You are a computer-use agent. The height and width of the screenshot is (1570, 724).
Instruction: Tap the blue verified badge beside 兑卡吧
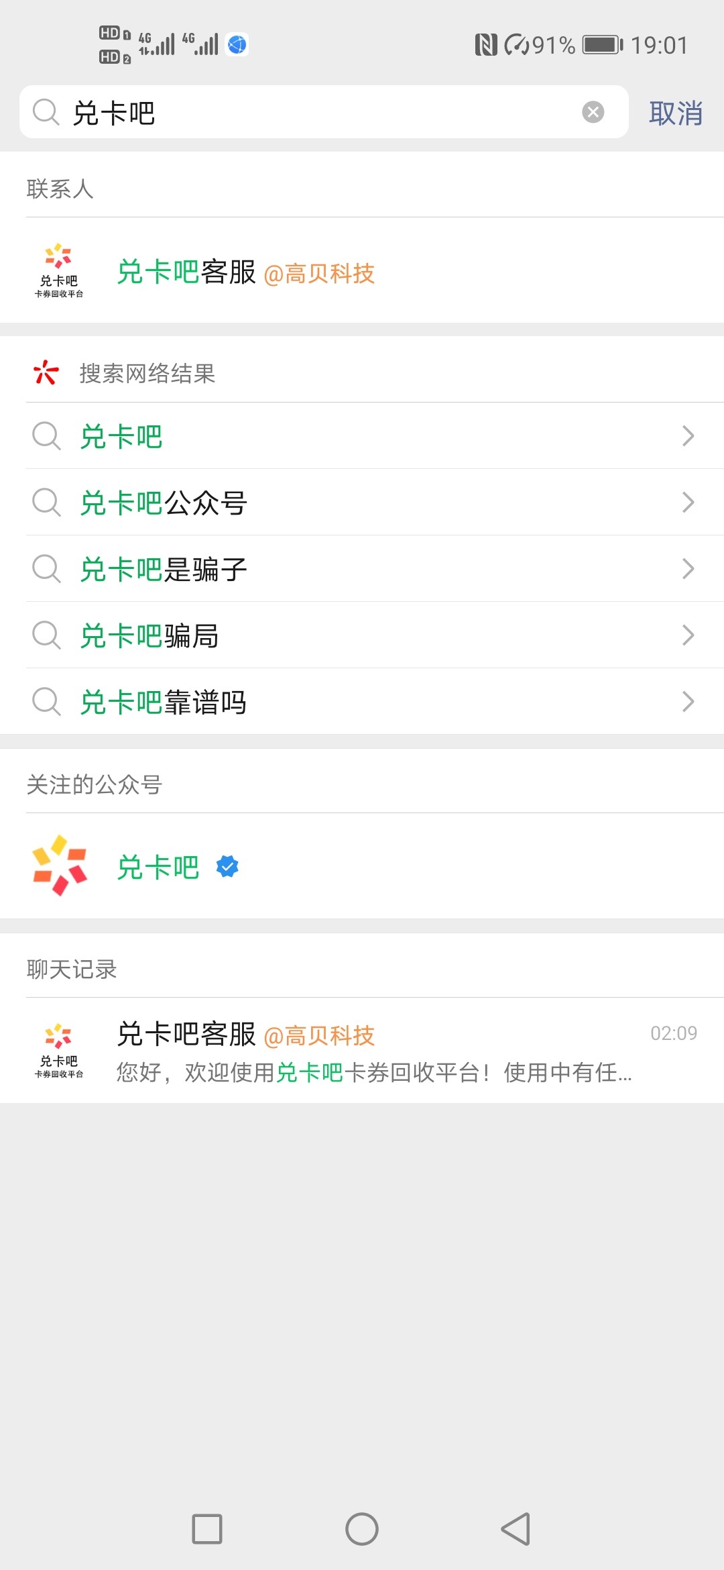[x=227, y=866]
